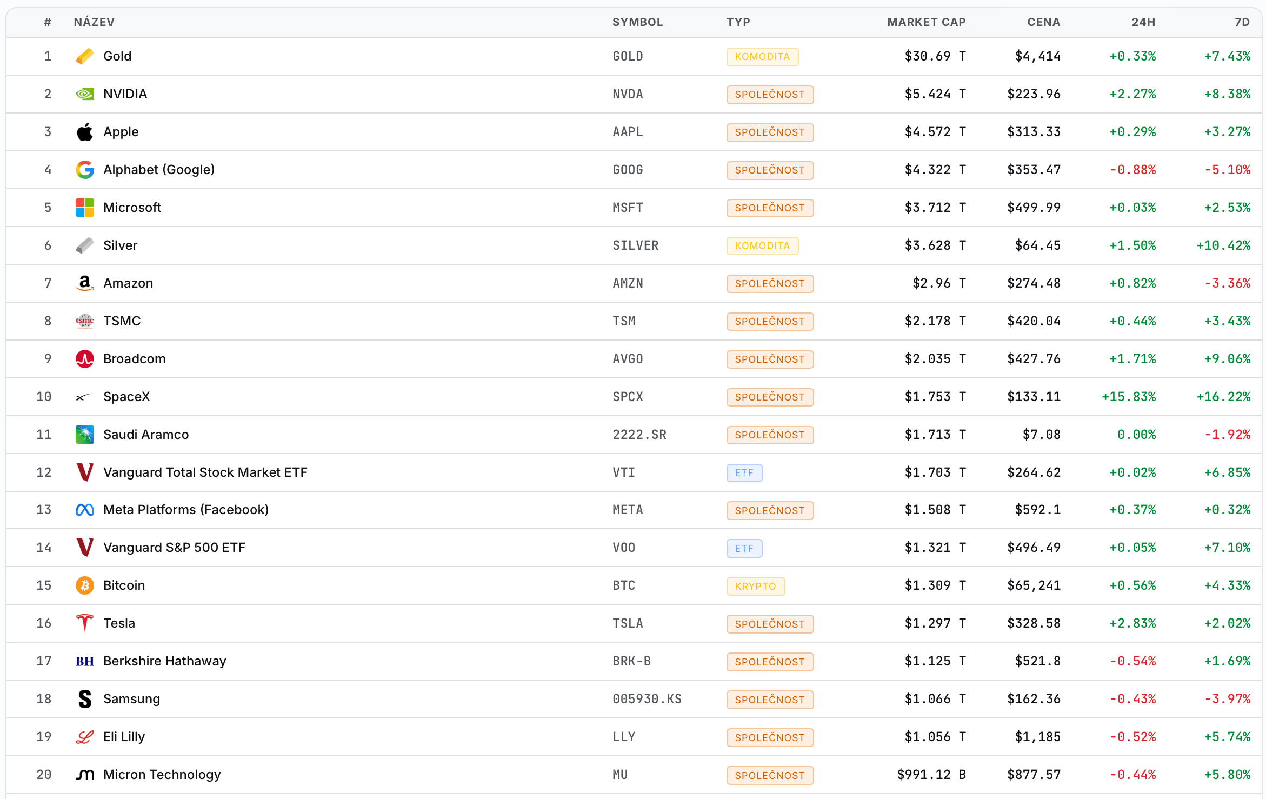The width and height of the screenshot is (1266, 799).
Task: Click the Berkshire Hathaway BH logo
Action: click(85, 661)
